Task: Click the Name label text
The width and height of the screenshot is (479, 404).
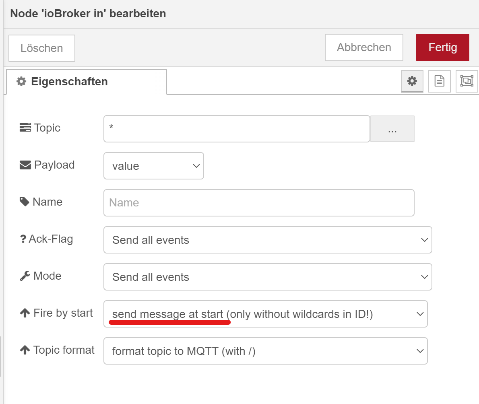Action: (47, 202)
